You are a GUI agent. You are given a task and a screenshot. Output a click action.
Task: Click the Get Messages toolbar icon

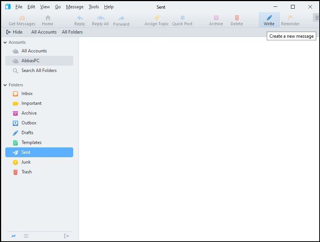coord(22,18)
